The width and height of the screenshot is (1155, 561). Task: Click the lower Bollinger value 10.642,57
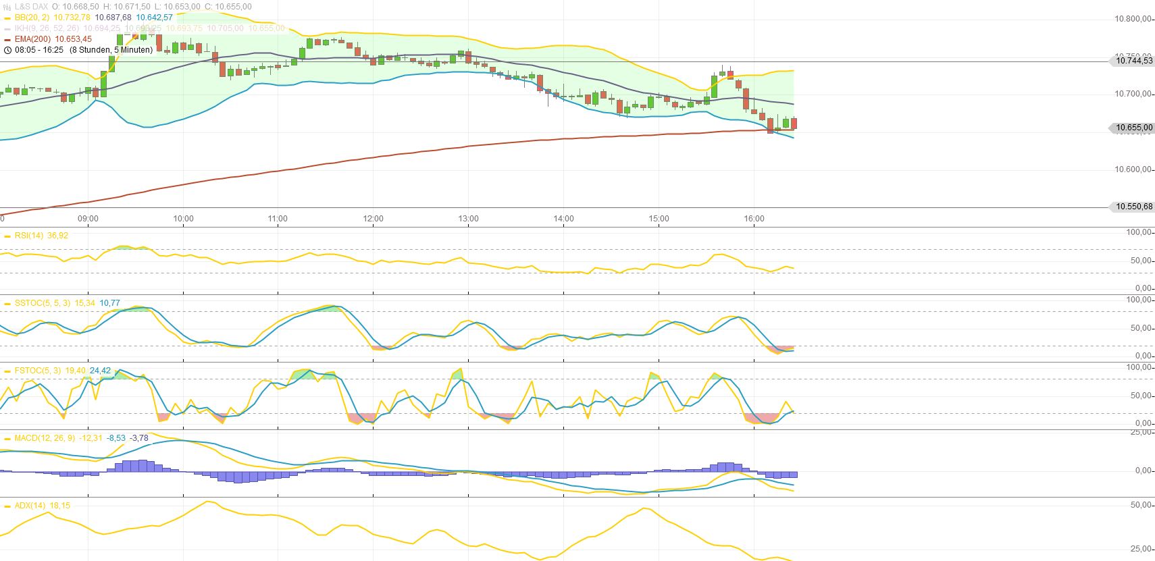[155, 18]
